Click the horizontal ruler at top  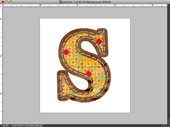pyautogui.click(x=85, y=5)
